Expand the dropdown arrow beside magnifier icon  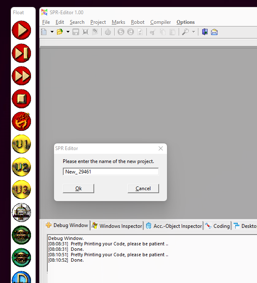coord(193,32)
